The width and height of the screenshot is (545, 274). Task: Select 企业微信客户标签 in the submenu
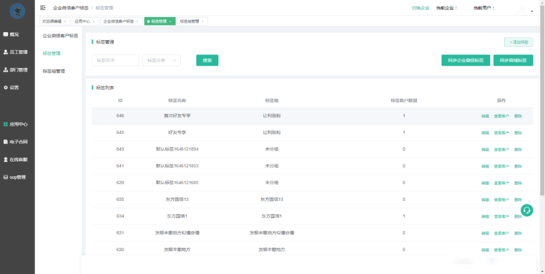point(60,36)
